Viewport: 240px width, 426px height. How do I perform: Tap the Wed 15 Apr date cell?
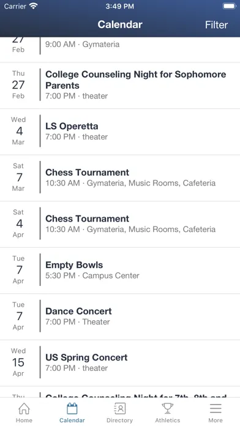coord(18,362)
